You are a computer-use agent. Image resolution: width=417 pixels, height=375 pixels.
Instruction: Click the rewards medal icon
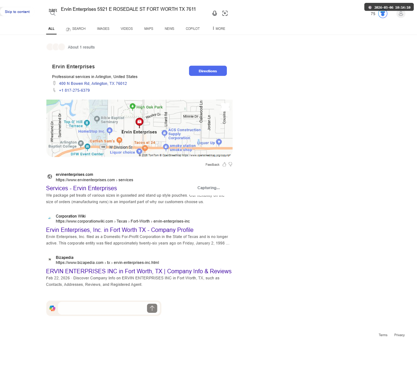[383, 14]
